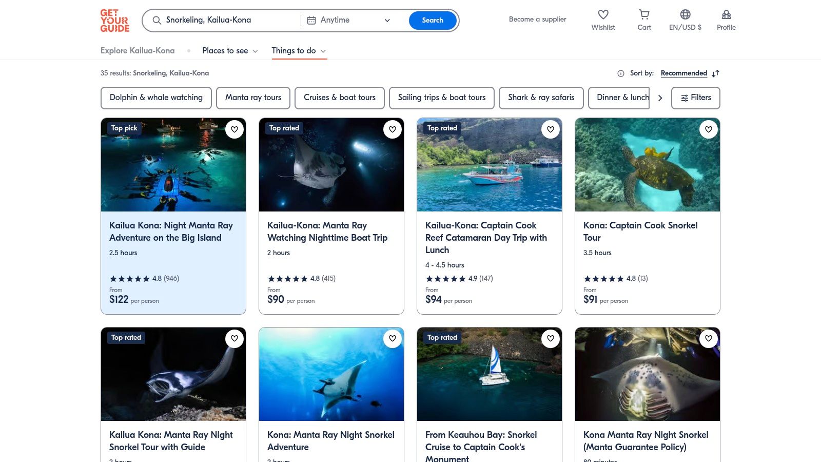Viewport: 821px width, 462px height.
Task: Click the 4.8 (13) rating
Action: (616, 279)
